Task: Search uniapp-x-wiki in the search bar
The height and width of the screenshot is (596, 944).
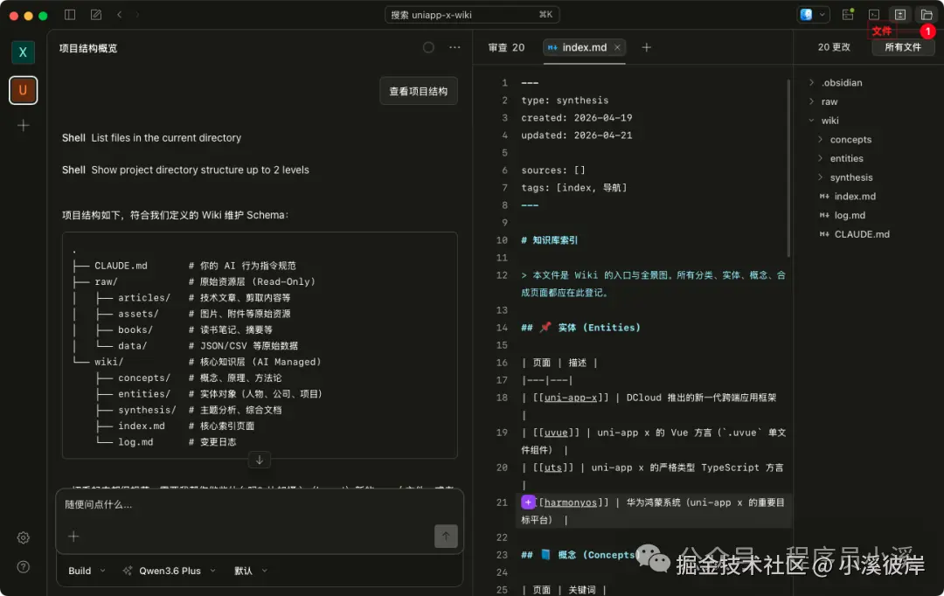Action: [472, 15]
